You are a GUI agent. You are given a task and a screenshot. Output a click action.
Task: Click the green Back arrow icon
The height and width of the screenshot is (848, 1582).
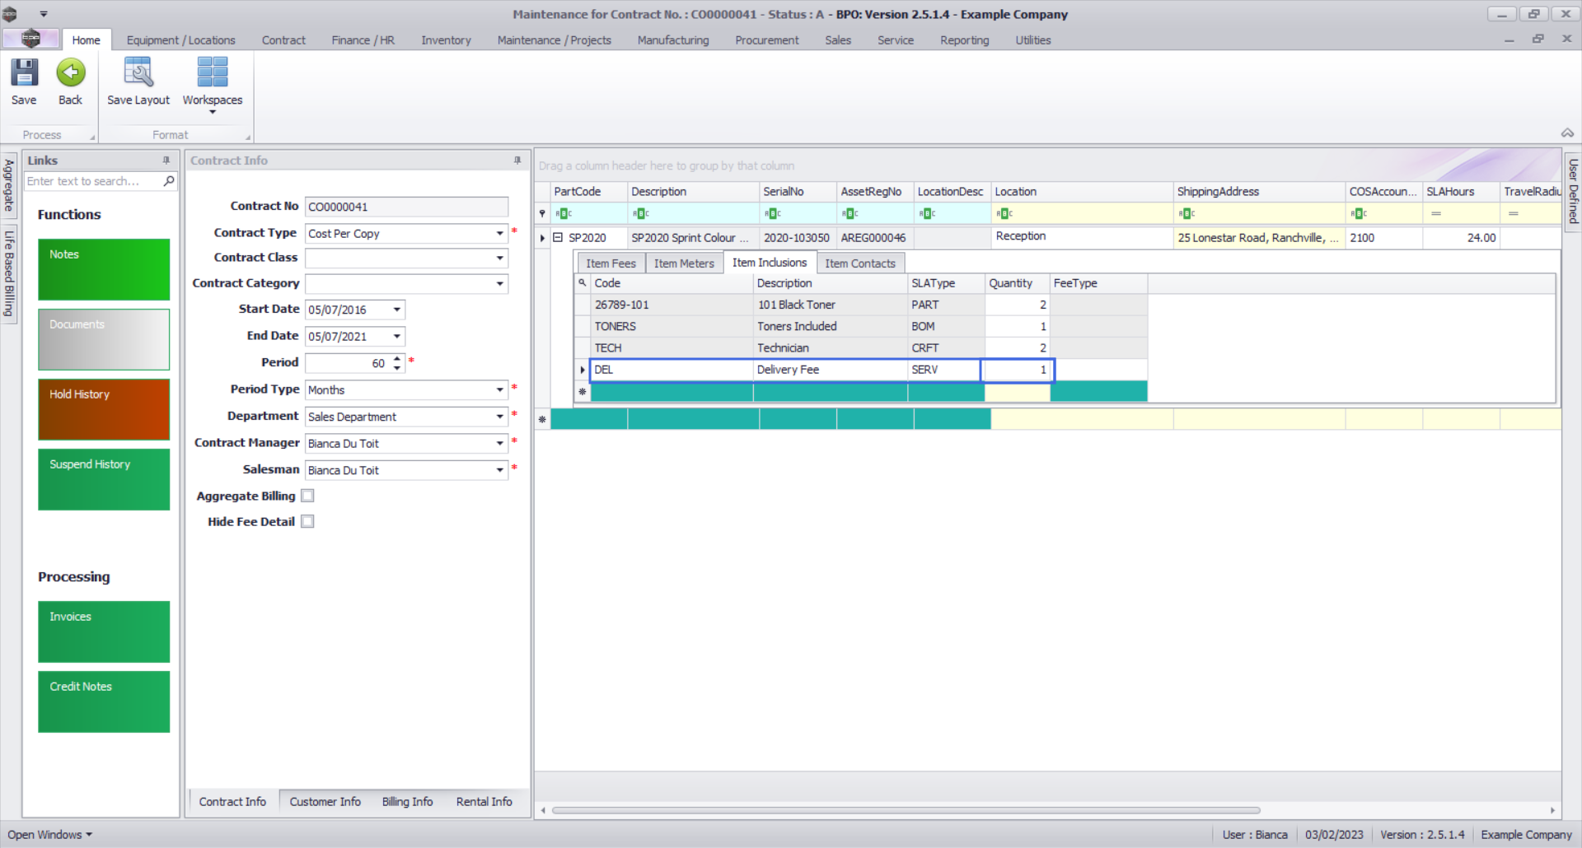point(71,73)
